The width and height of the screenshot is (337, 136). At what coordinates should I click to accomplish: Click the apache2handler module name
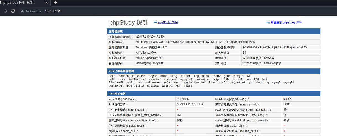pyautogui.click(x=194, y=83)
